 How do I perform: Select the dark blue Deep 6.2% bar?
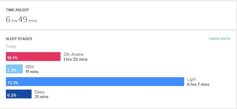click(x=19, y=94)
